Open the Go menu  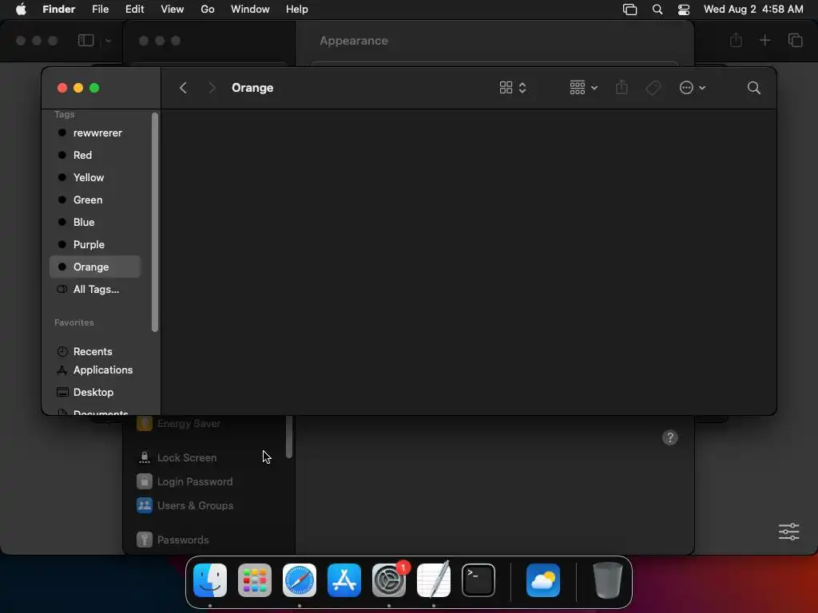pyautogui.click(x=208, y=10)
